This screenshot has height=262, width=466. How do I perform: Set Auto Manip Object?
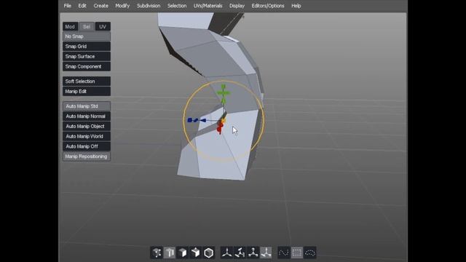point(87,126)
